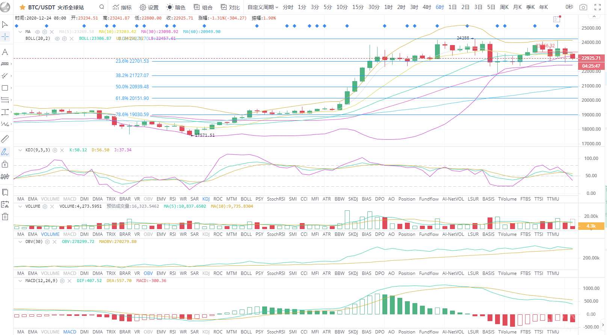The width and height of the screenshot is (607, 335).
Task: Open the 指标 indicators button
Action: coord(122,7)
